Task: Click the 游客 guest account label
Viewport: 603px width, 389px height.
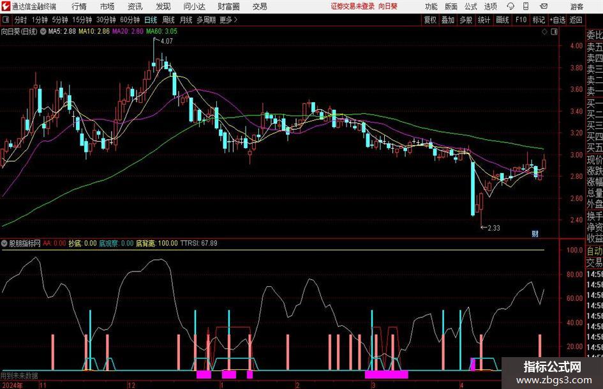Action: pos(577,6)
